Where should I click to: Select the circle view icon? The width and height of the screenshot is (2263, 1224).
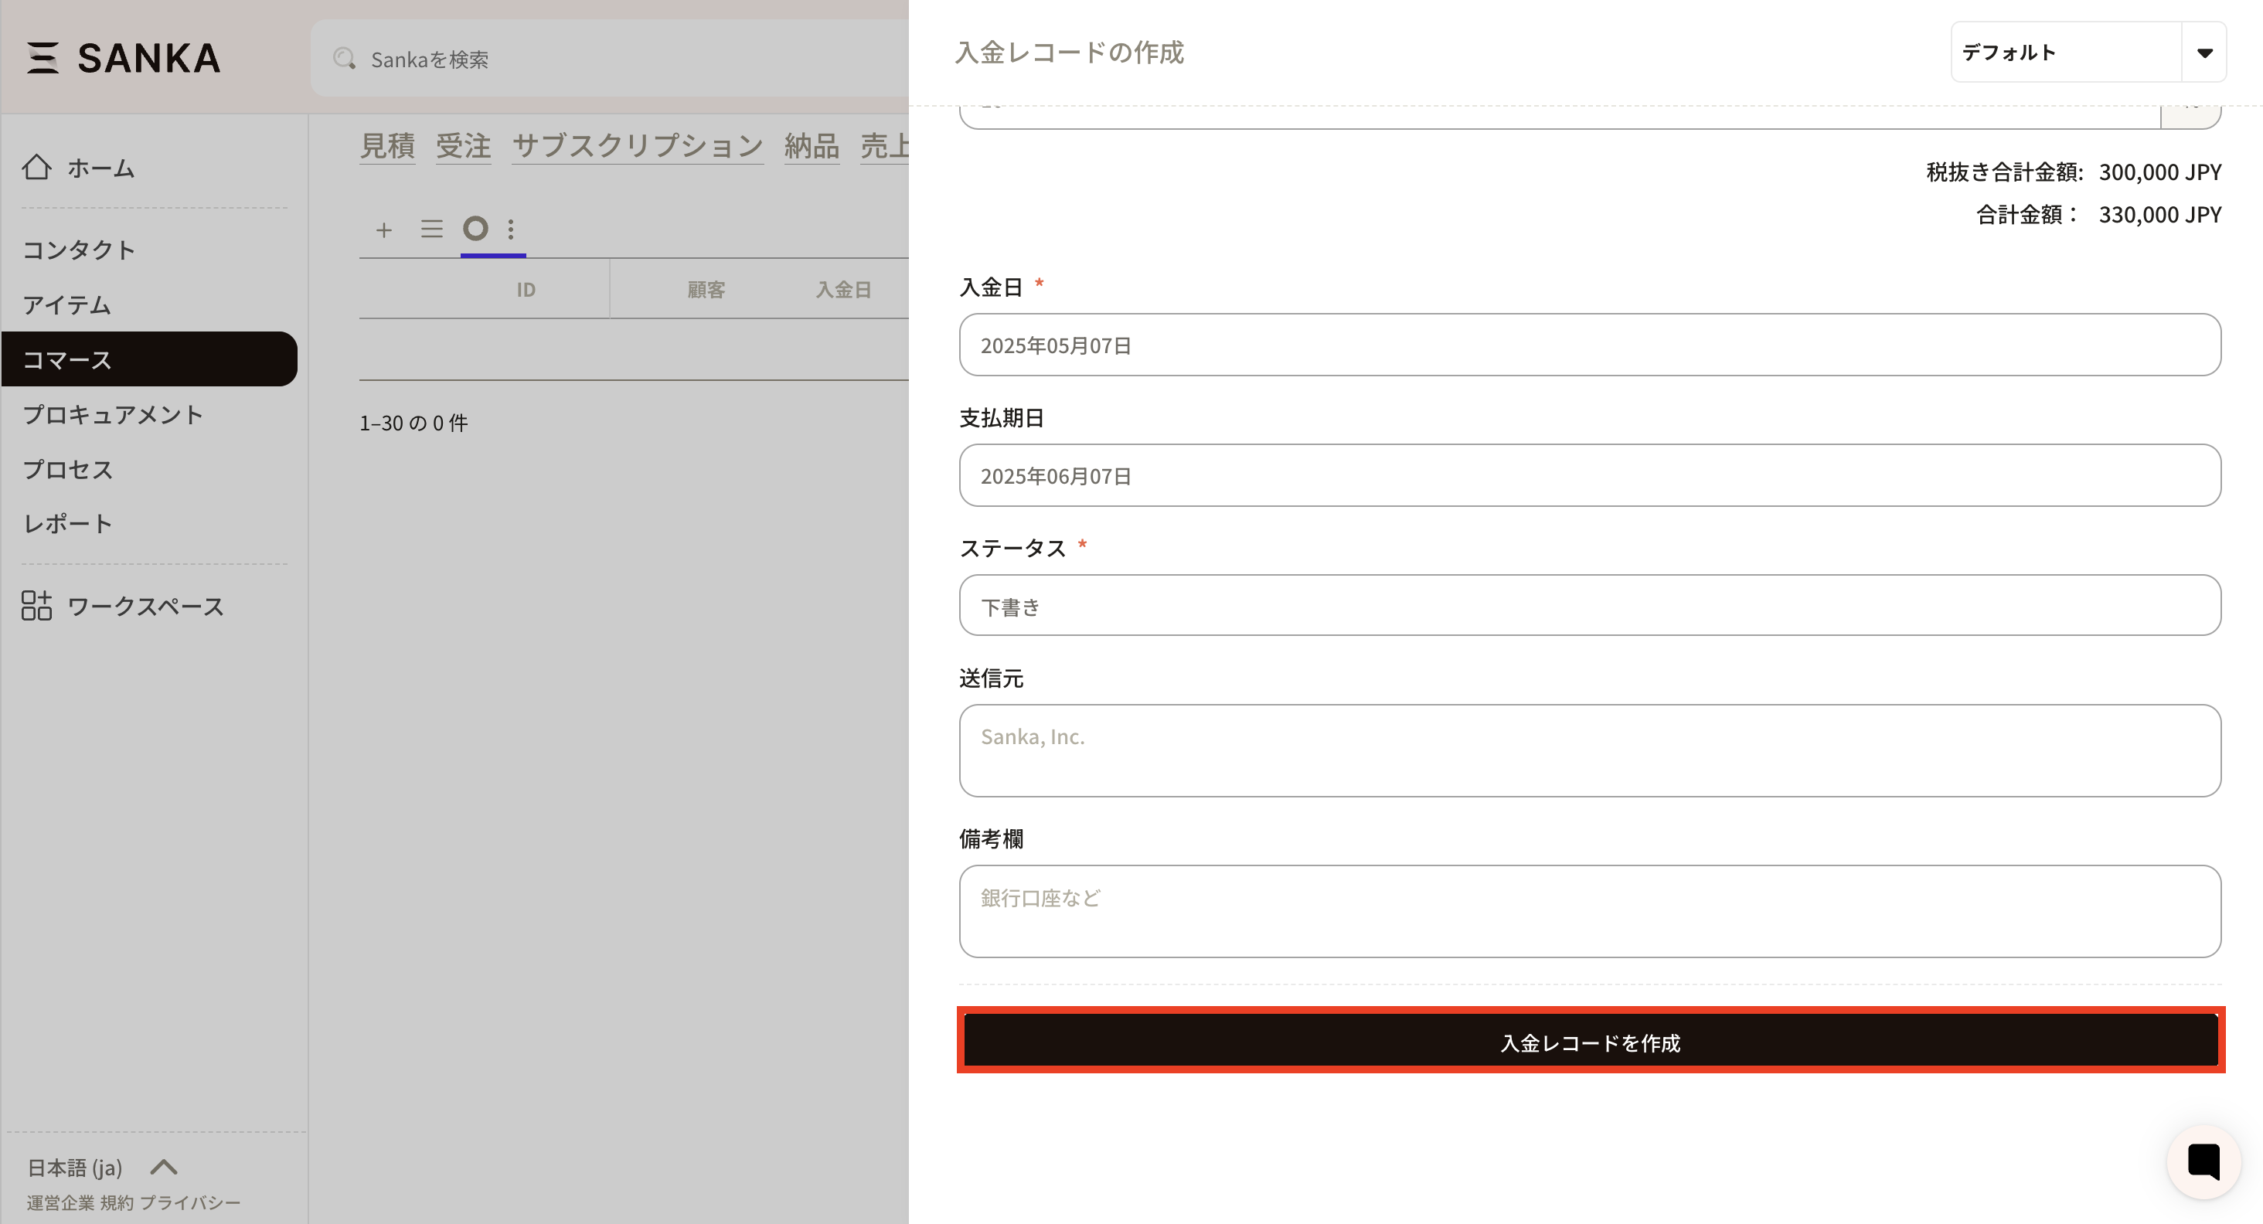coord(475,228)
